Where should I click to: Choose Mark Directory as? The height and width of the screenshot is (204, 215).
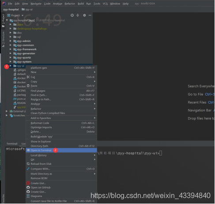[x=61, y=174]
